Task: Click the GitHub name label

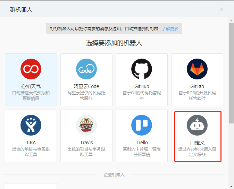Action: [142, 86]
